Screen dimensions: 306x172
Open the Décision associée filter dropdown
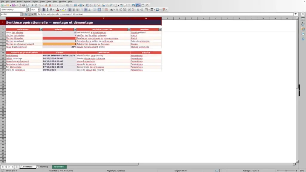tap(129, 30)
